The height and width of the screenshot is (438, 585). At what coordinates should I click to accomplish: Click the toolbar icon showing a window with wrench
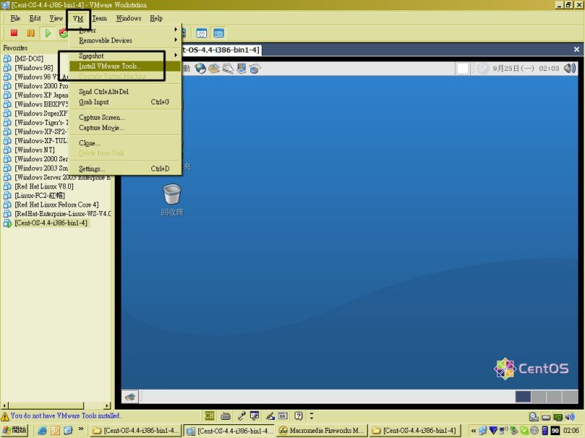point(202,34)
